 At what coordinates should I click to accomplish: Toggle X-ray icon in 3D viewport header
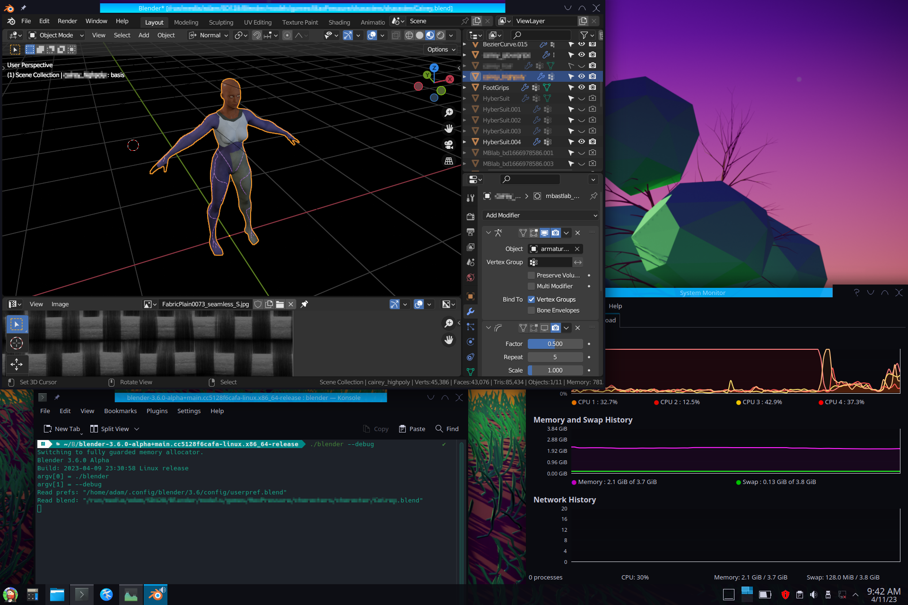[x=396, y=35]
